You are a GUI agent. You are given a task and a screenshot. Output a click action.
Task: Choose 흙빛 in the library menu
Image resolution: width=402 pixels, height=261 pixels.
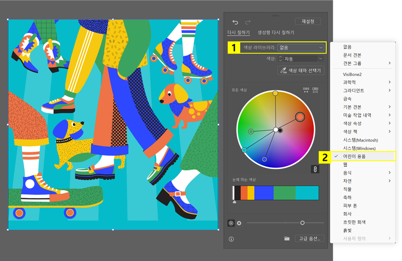tap(347, 230)
